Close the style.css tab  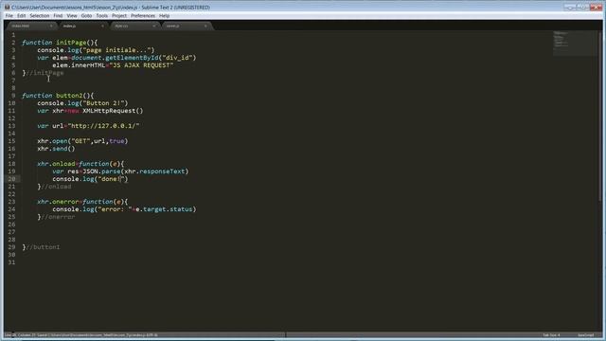pyautogui.click(x=153, y=26)
